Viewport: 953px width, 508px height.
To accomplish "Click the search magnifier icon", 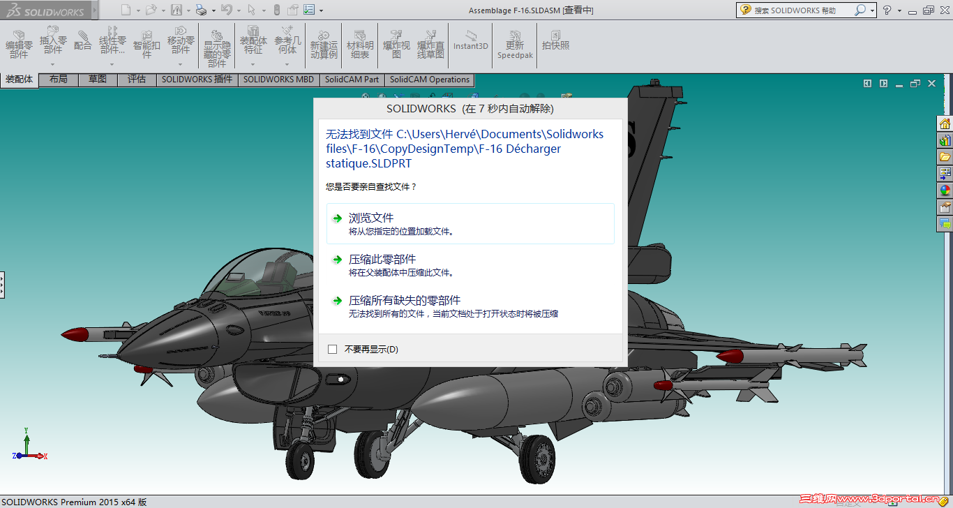I will pos(860,10).
